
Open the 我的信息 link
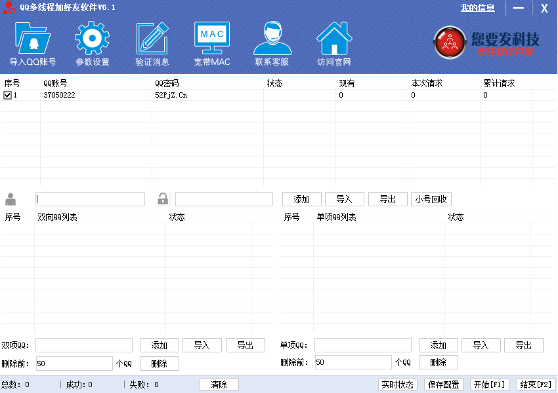pyautogui.click(x=477, y=8)
